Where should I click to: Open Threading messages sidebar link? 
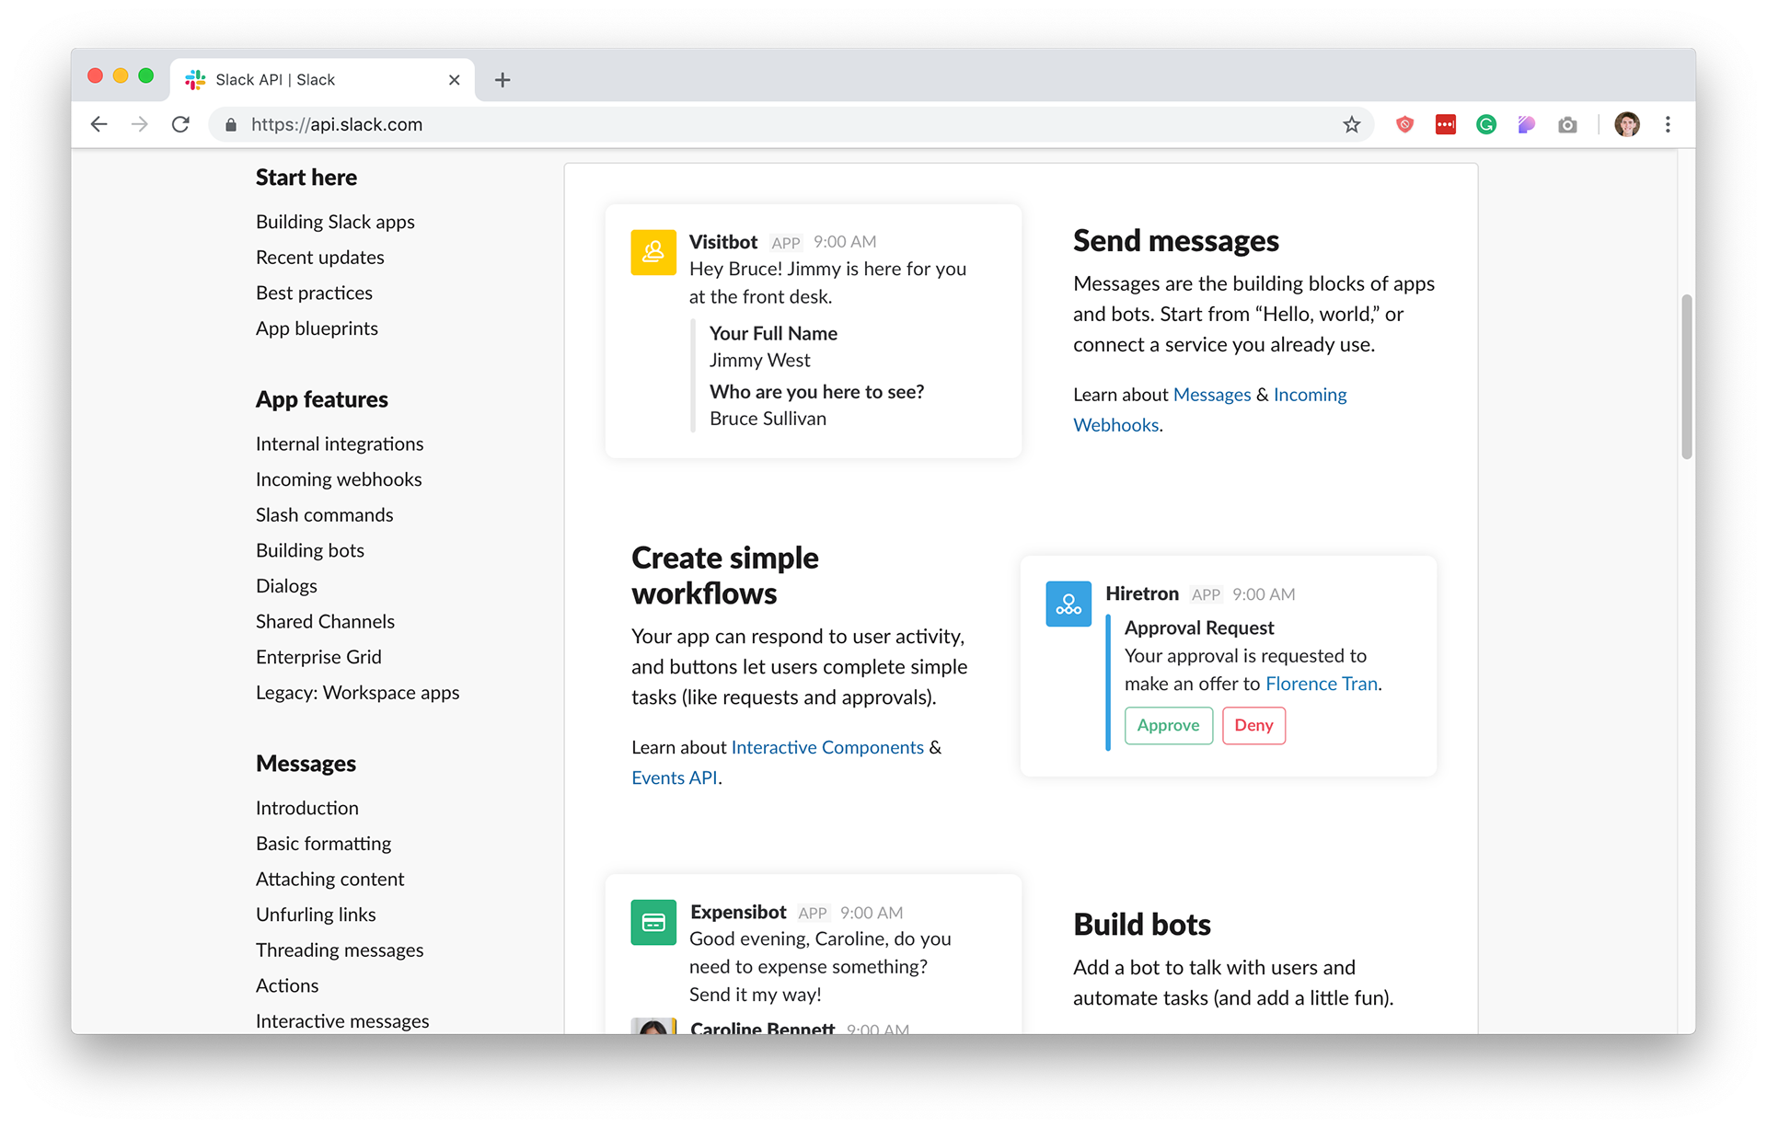point(340,950)
